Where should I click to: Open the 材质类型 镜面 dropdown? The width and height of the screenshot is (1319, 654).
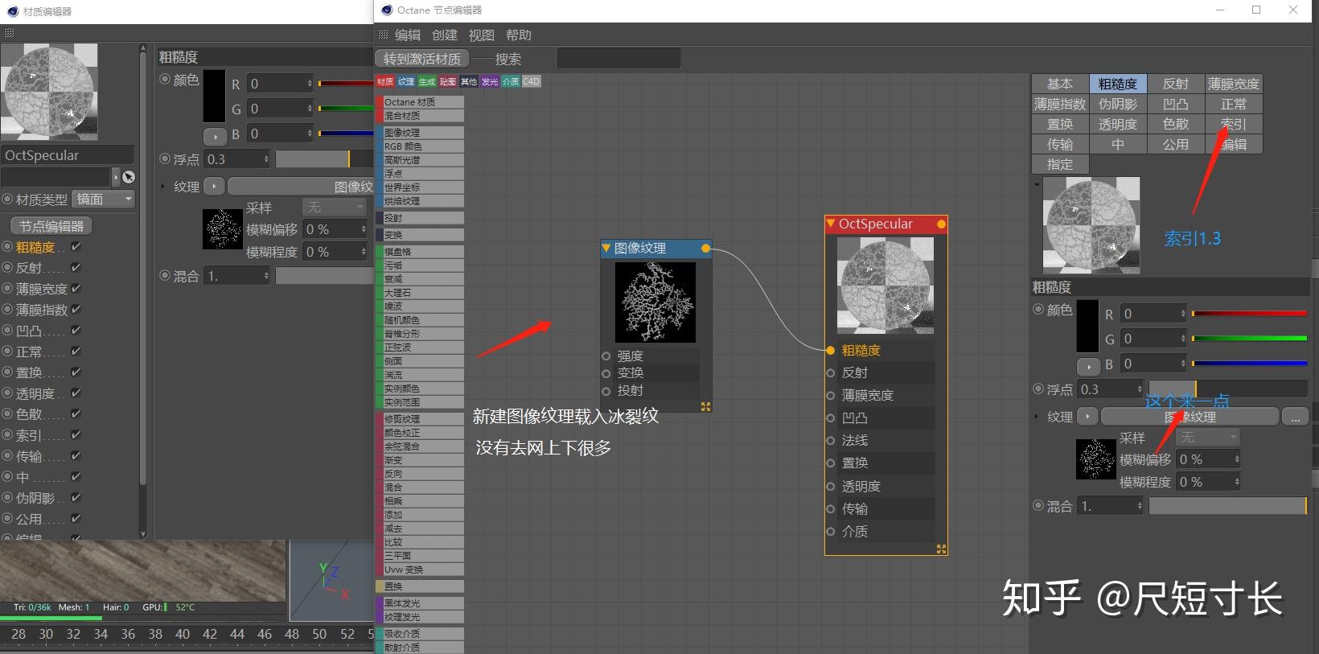104,199
